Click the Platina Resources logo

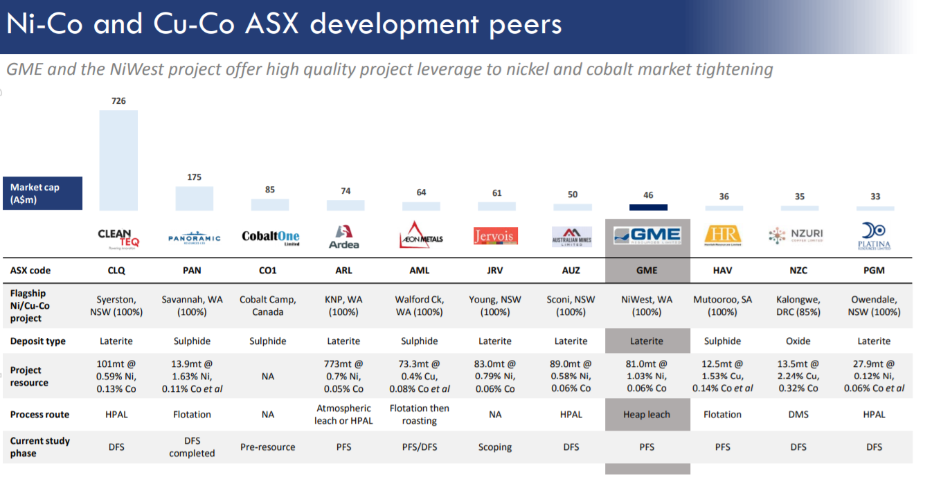pos(874,236)
